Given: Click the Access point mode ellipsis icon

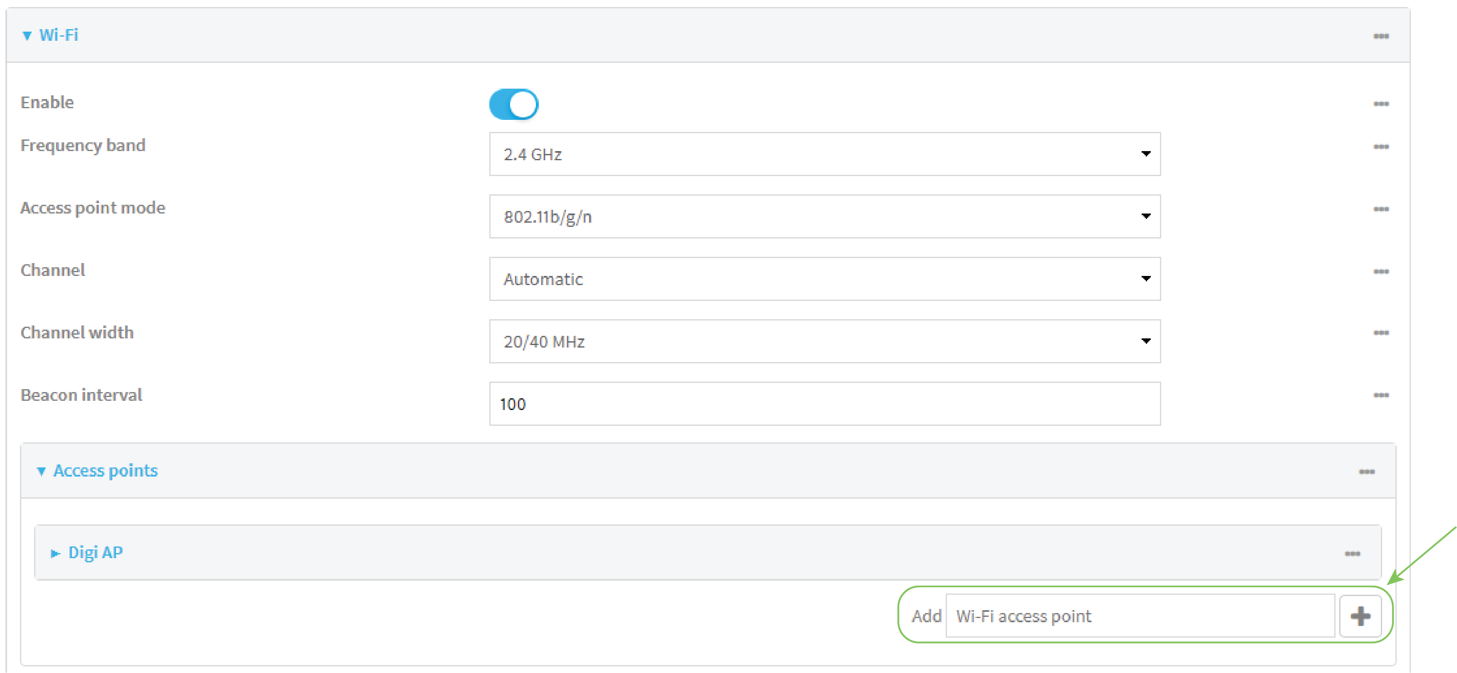Looking at the screenshot, I should coord(1380,209).
